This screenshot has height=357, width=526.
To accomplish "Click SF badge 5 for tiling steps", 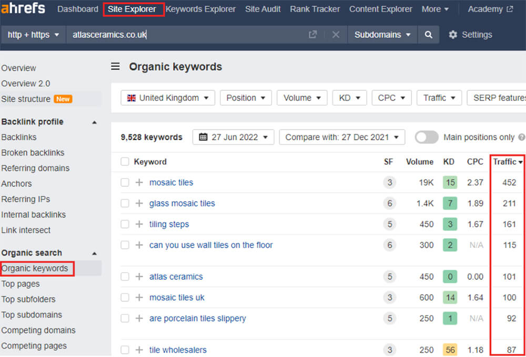I will coord(389,224).
